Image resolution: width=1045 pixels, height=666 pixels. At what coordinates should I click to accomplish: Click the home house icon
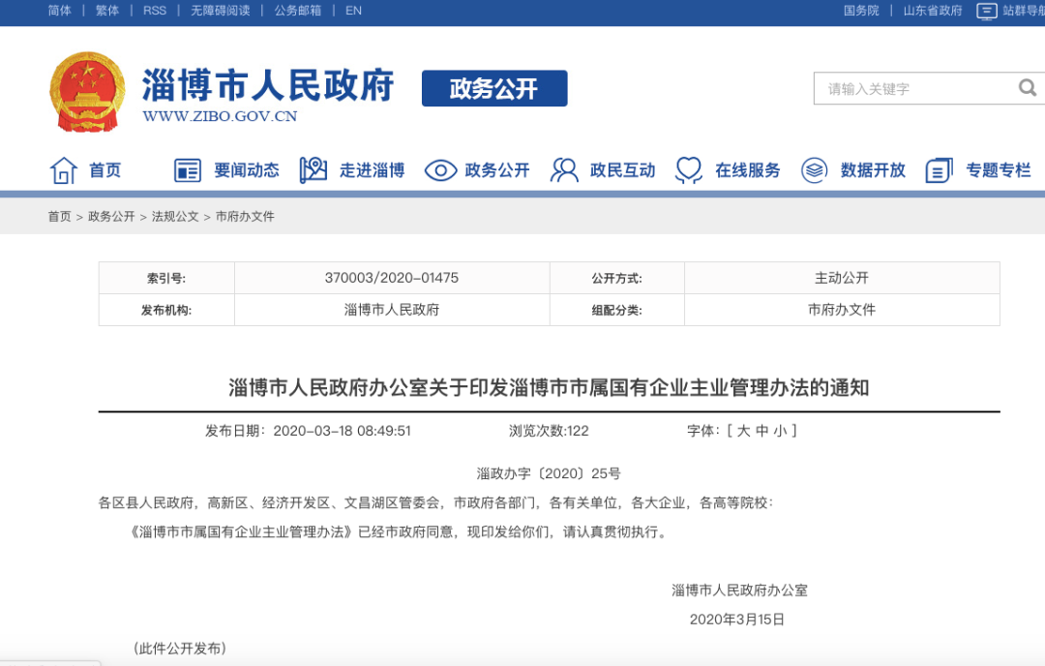click(x=64, y=170)
